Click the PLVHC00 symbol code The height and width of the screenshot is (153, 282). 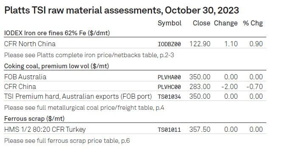pos(169,87)
